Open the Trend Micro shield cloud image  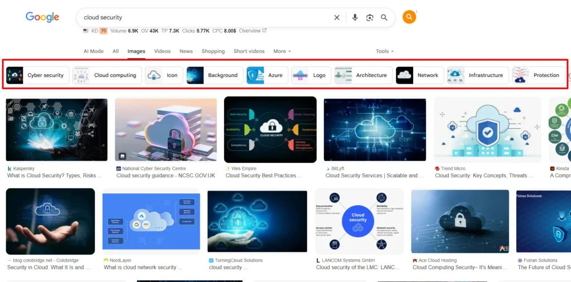click(x=487, y=129)
